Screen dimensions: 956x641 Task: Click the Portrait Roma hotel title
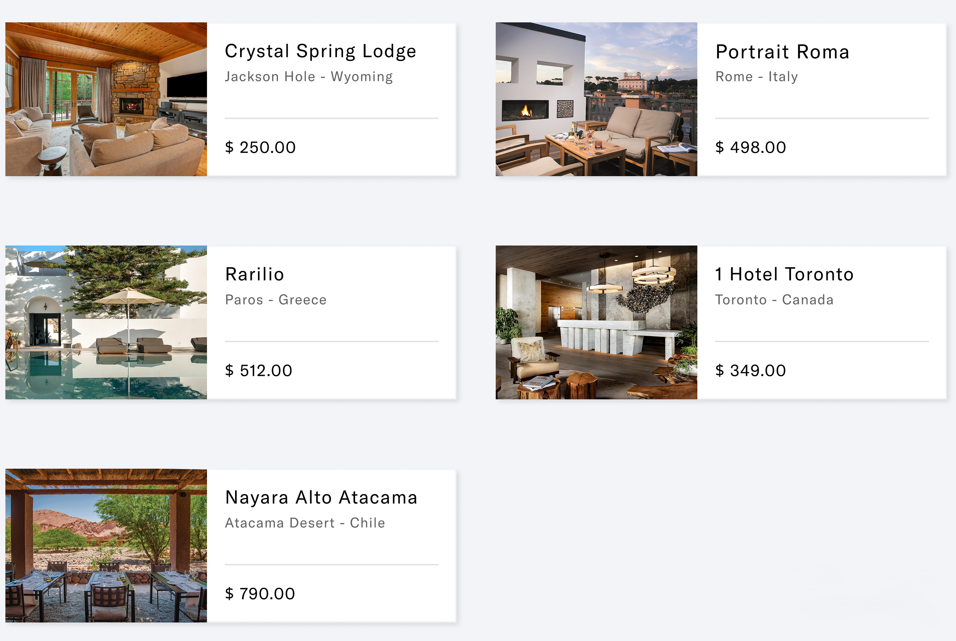[782, 52]
